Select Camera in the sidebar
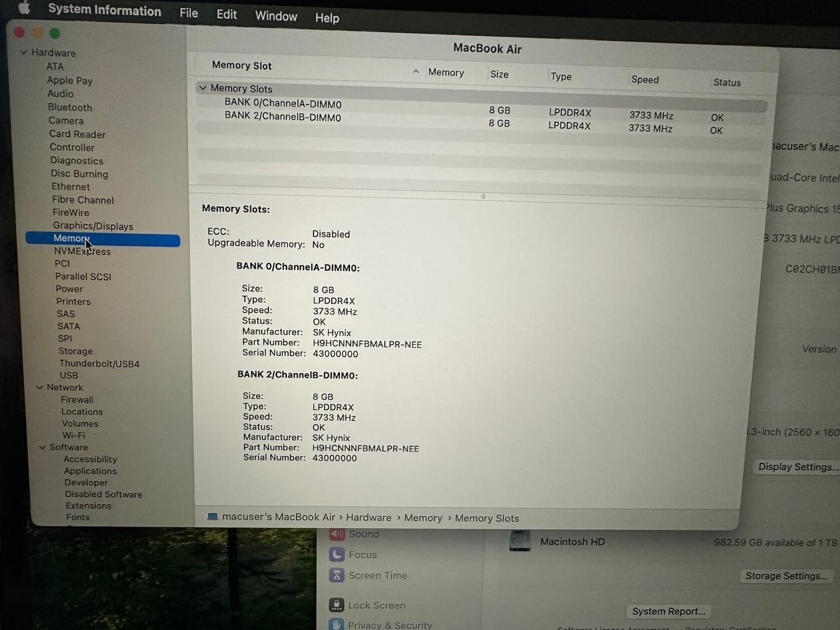 tap(66, 121)
